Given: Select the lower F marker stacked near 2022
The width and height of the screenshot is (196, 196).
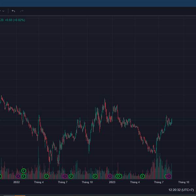Looking at the screenshot, I should pyautogui.click(x=24, y=176).
